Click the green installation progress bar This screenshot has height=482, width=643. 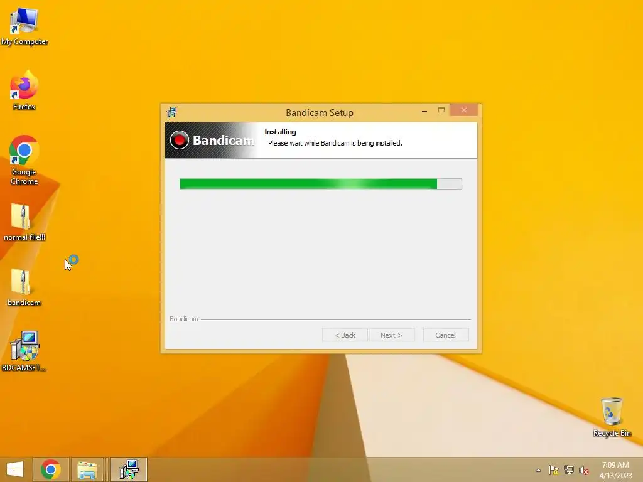321,184
